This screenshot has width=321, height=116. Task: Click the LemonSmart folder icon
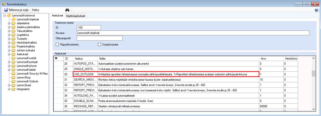click(13, 85)
